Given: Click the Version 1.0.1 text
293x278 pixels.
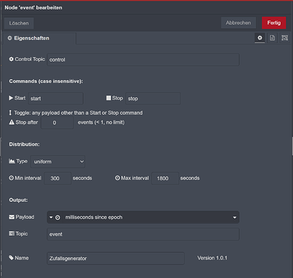Looking at the screenshot, I should (x=212, y=258).
